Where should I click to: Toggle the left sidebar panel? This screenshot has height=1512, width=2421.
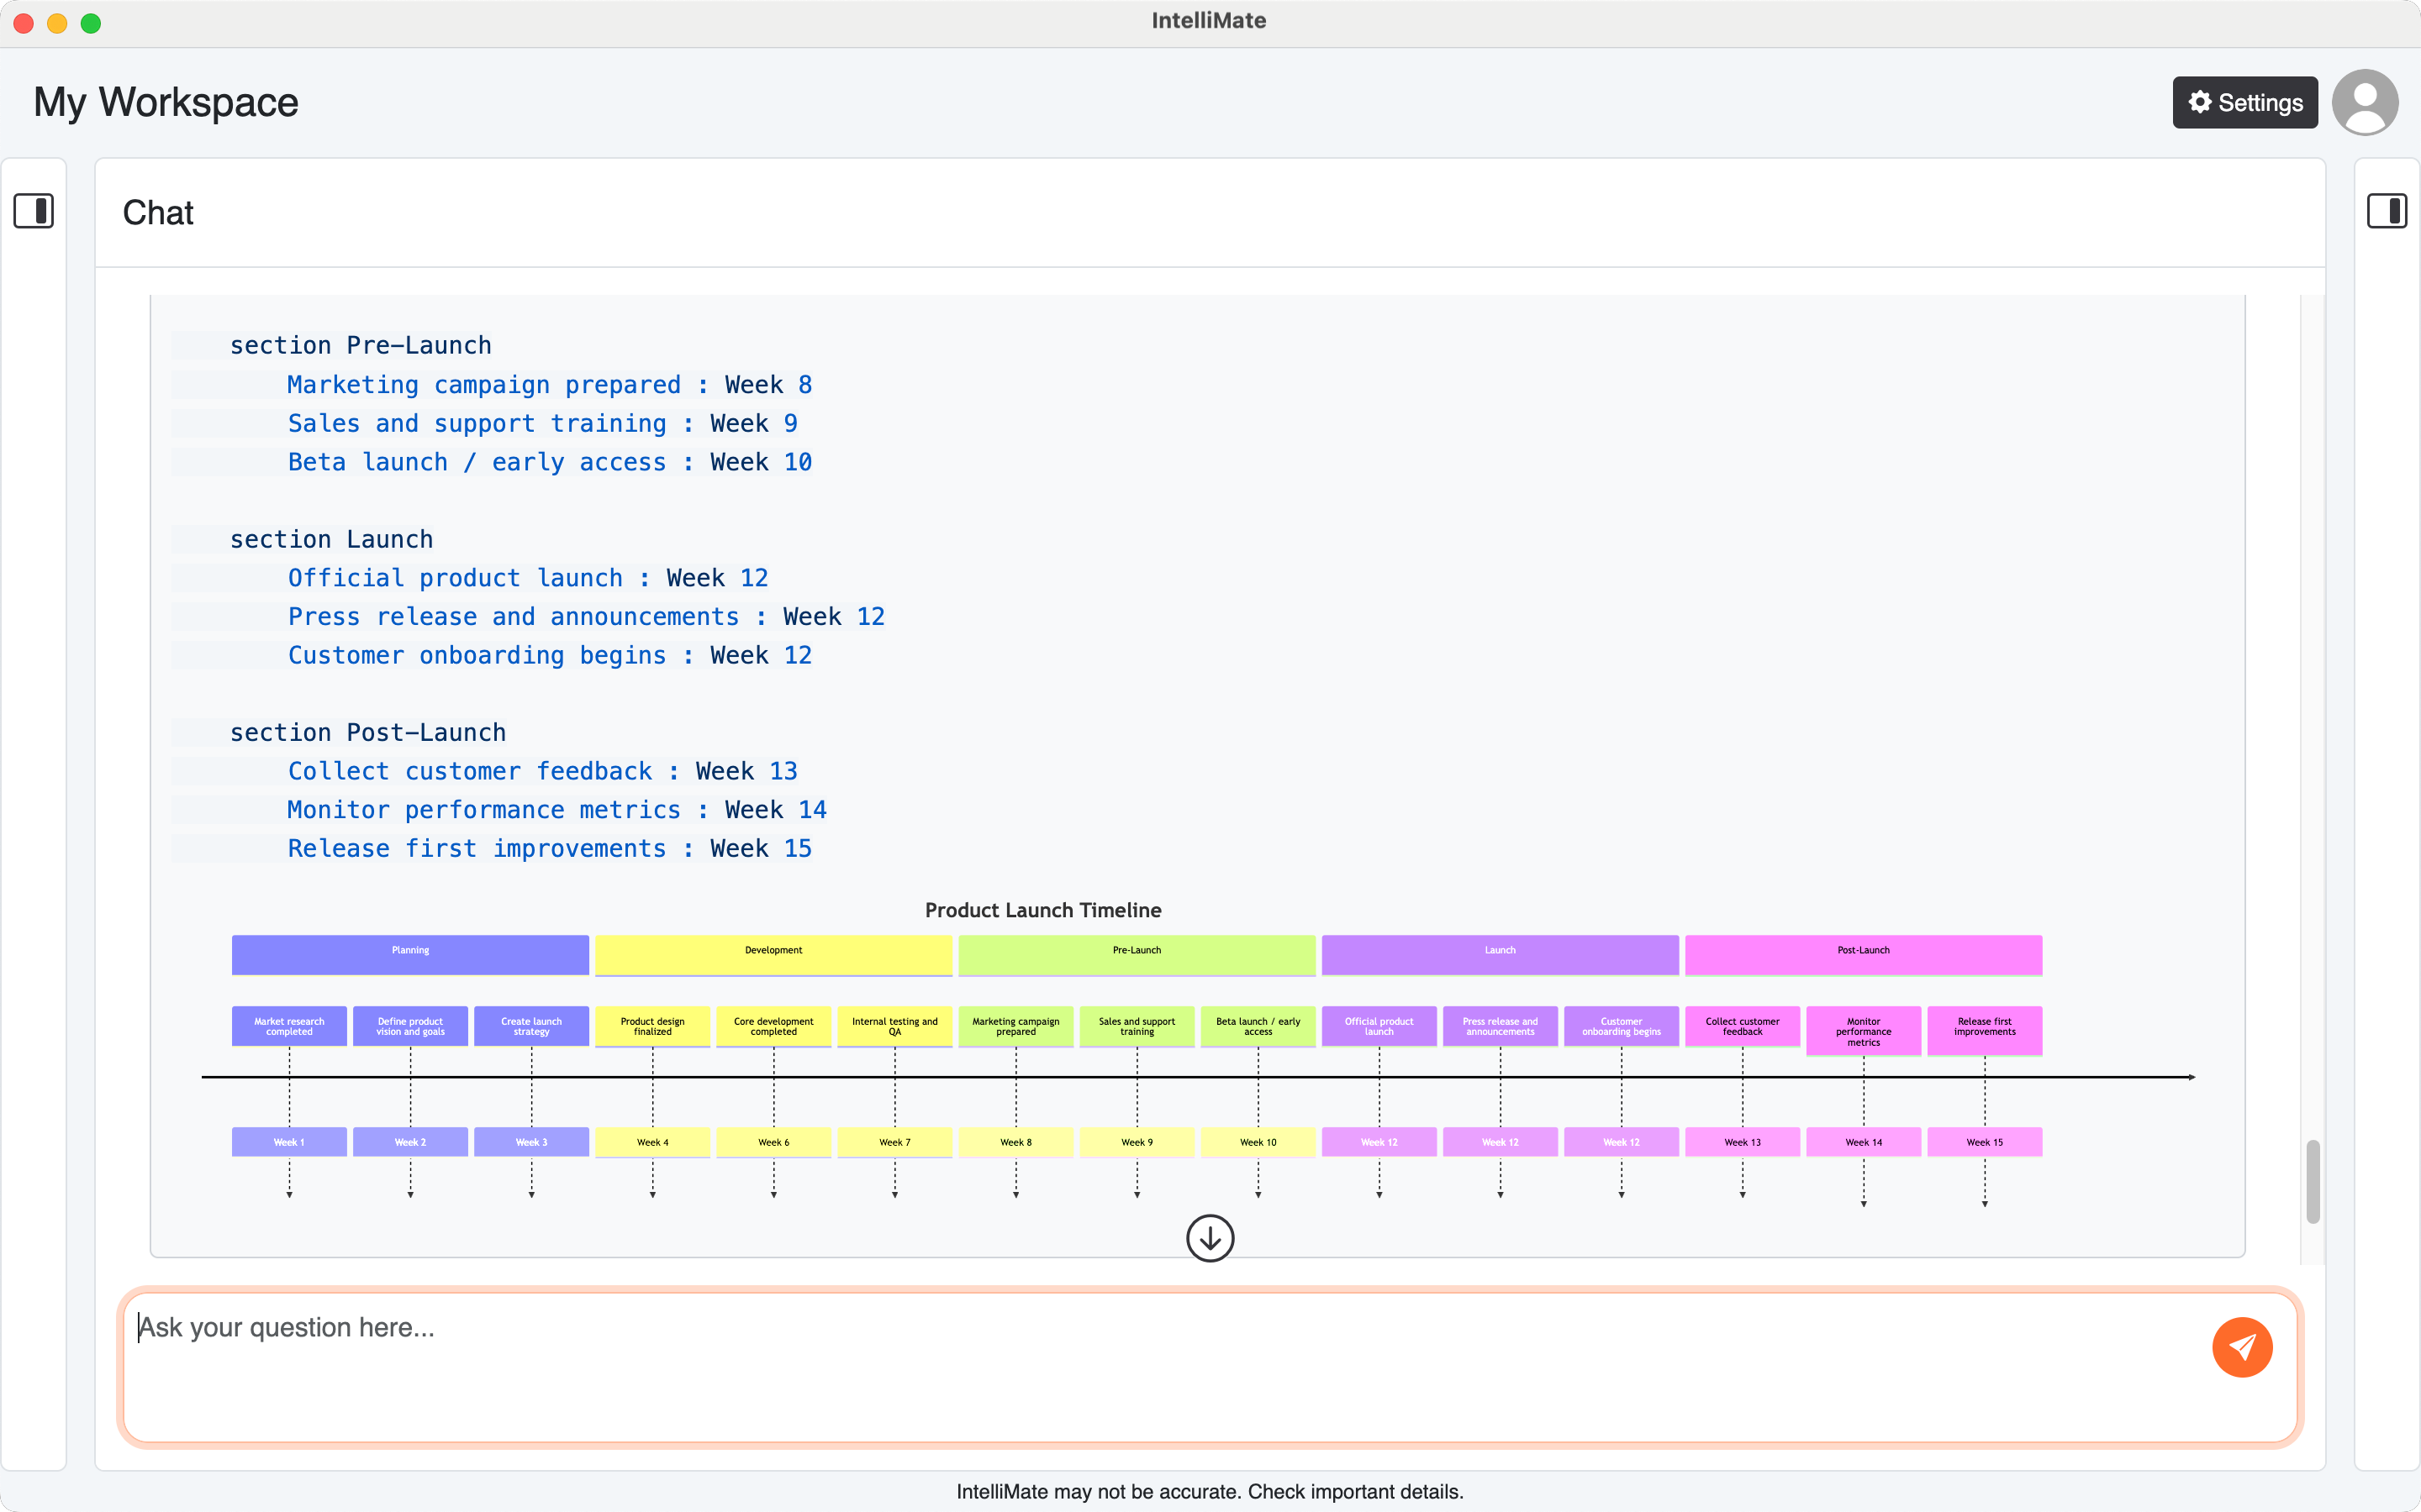(33, 211)
